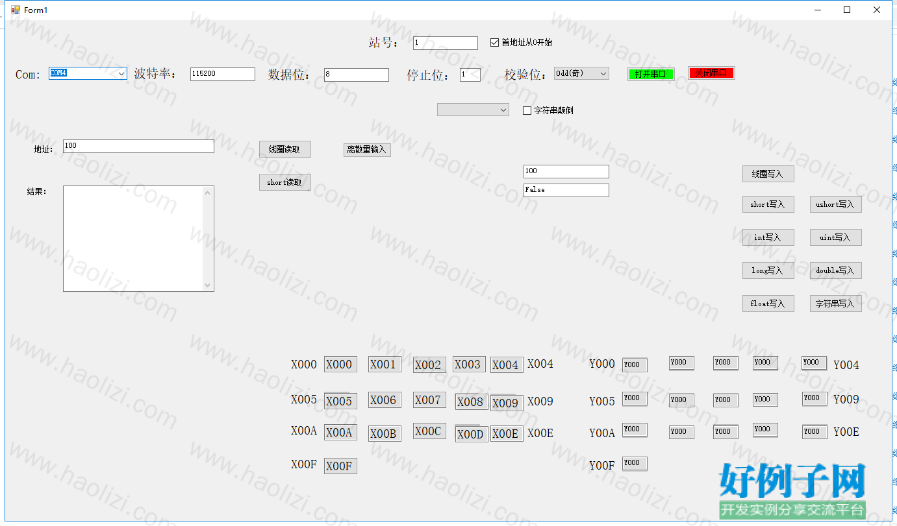
Task: Click the Y000 button beside the Y005 label
Action: pos(635,399)
